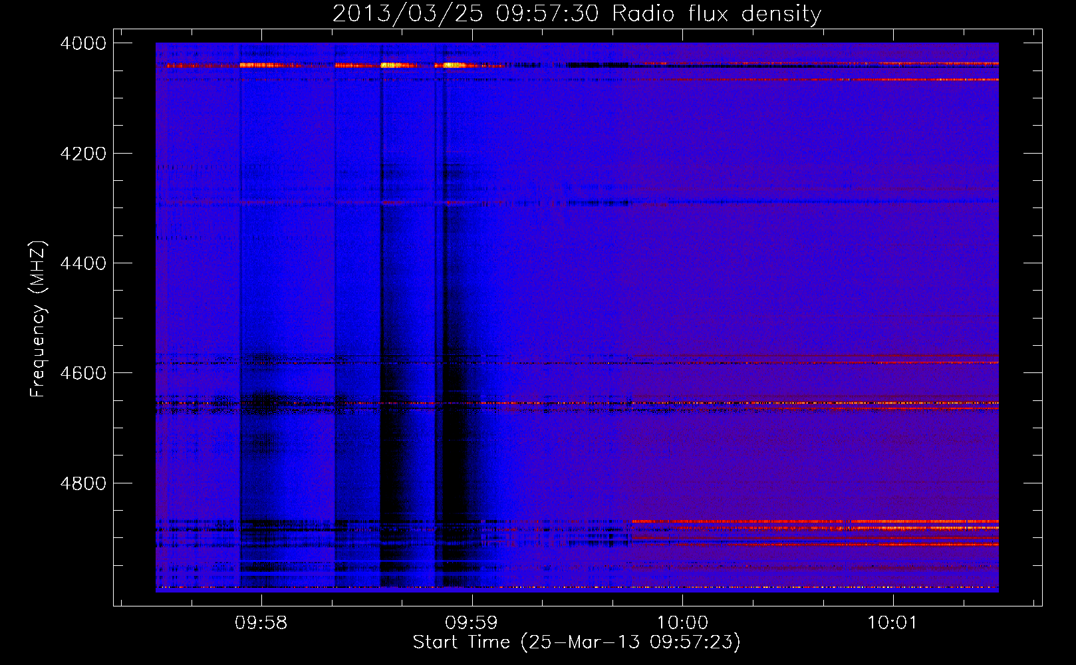1076x665 pixels.
Task: Click the 4600 frequency tick label
Action: (x=82, y=373)
